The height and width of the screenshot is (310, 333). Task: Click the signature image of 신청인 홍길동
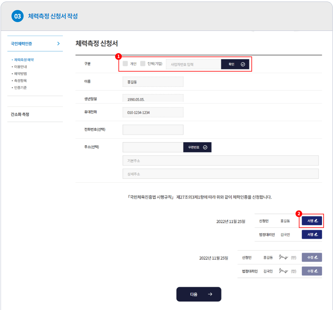tap(283, 257)
